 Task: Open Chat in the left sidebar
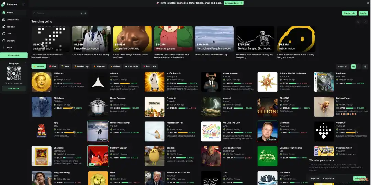[x=9, y=34]
